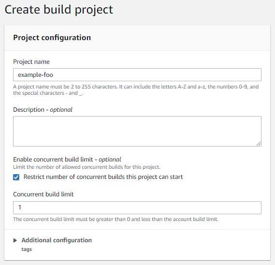Click the Project name field label

pyautogui.click(x=31, y=62)
